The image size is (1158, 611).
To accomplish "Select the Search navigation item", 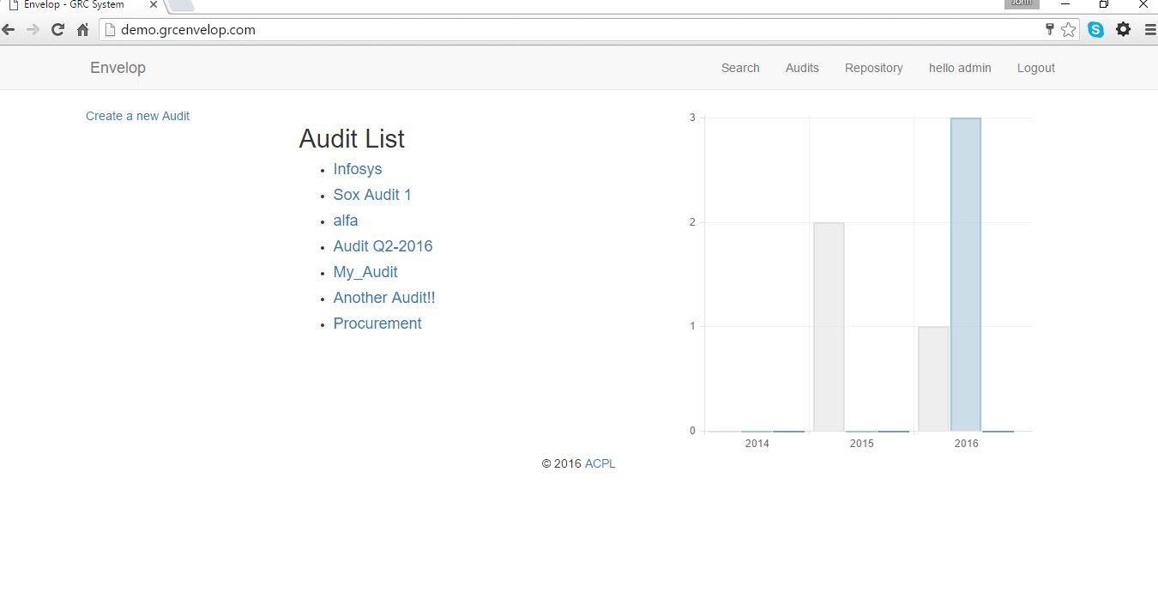I will pos(739,68).
